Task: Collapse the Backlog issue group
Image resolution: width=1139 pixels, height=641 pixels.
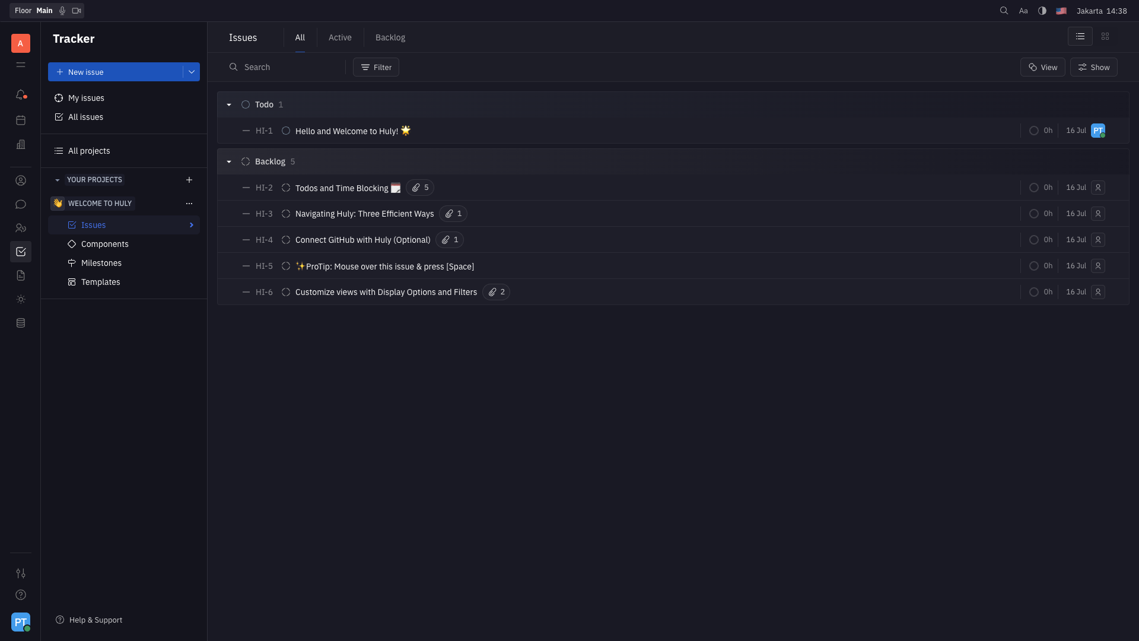Action: (x=228, y=161)
